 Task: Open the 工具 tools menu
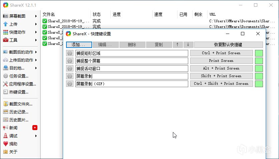20,40
